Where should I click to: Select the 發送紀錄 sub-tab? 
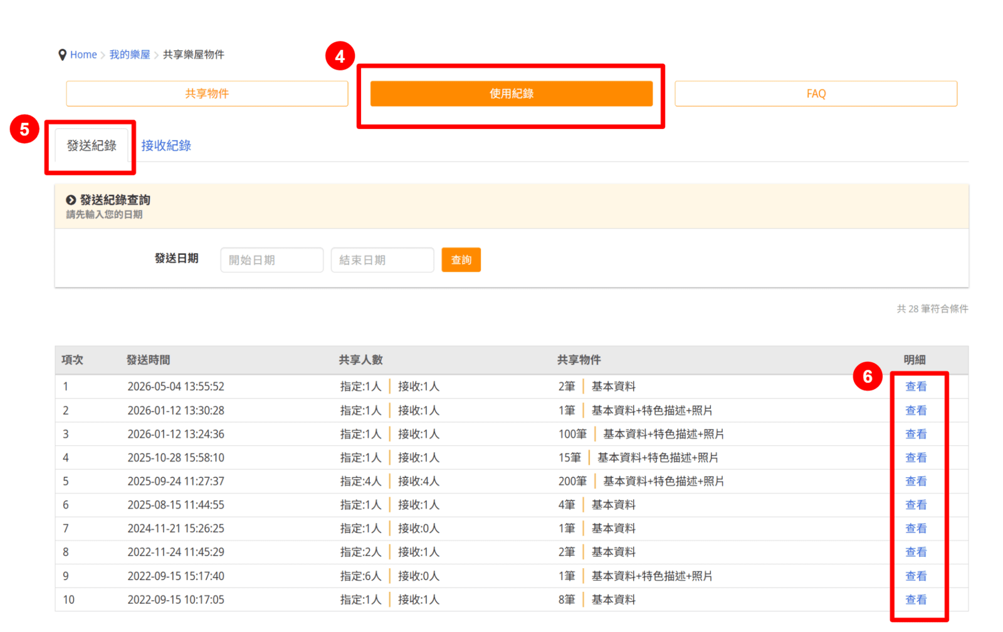(92, 145)
